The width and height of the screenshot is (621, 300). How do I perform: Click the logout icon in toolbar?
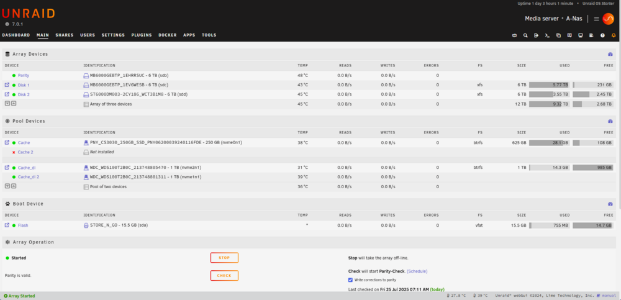[x=537, y=35]
